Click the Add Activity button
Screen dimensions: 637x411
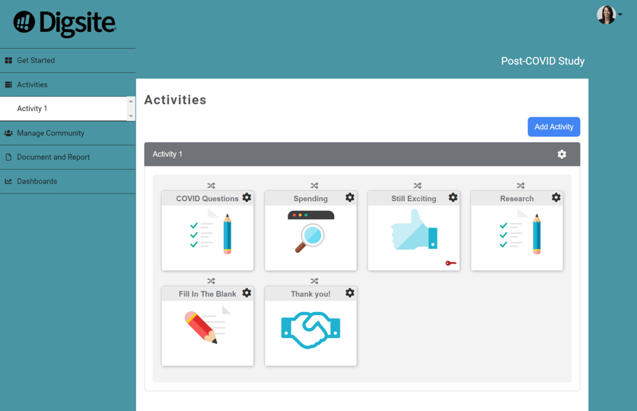(x=554, y=127)
